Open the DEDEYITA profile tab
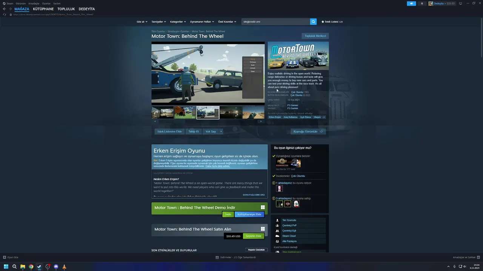The height and width of the screenshot is (271, 483). point(87,9)
